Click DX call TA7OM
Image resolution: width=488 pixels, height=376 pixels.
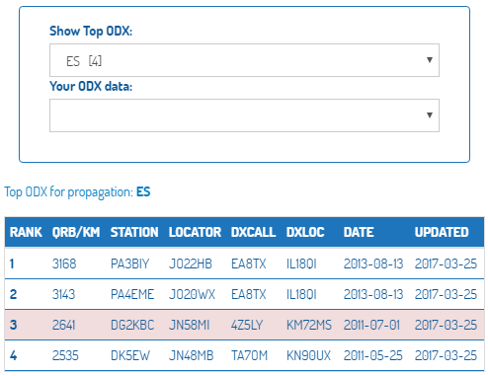click(249, 355)
